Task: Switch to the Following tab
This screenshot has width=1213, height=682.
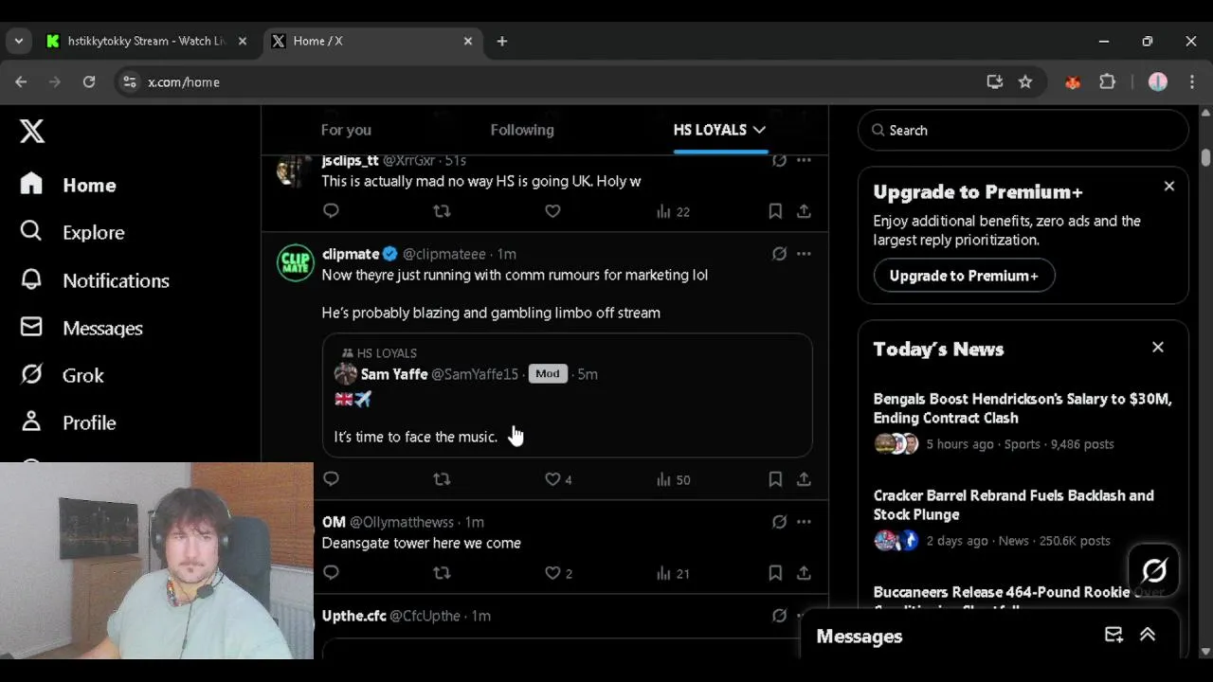Action: click(522, 130)
